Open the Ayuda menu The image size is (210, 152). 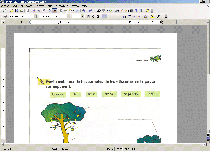click(84, 6)
